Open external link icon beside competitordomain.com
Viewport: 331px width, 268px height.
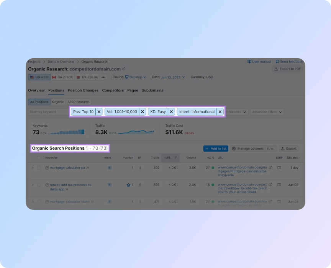(123, 69)
